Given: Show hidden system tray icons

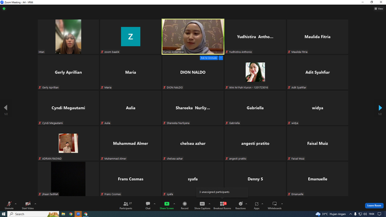Looking at the screenshot, I should pyautogui.click(x=350, y=214).
